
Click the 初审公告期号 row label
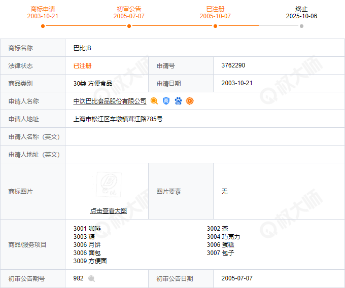click(x=26, y=279)
